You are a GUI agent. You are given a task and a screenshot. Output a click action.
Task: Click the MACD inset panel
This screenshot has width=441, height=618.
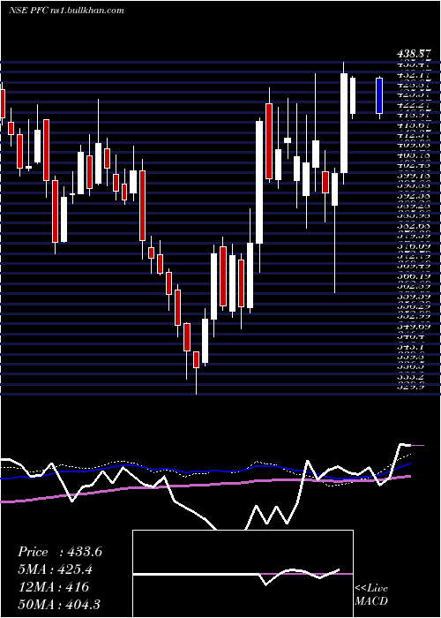coord(243,574)
